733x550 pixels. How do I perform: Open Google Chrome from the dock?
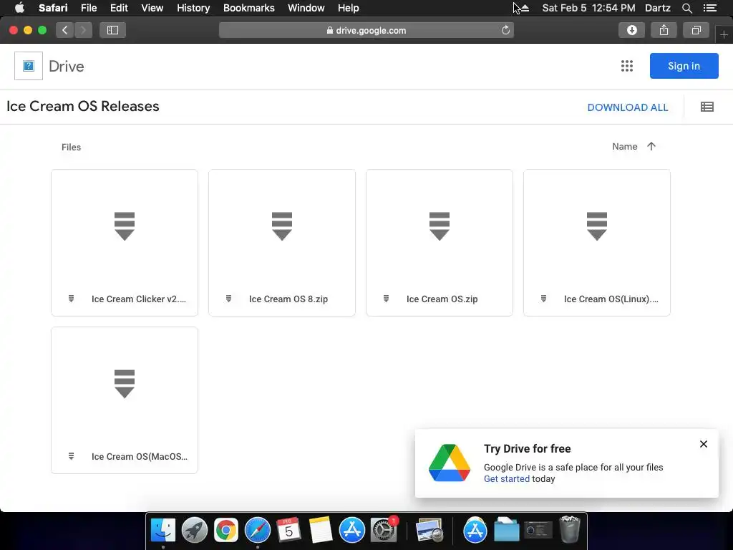(225, 530)
